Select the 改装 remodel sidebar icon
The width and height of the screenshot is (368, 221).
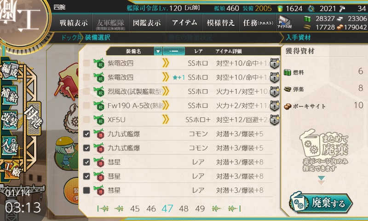click(10, 120)
